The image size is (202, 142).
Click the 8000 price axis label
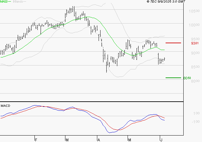[x=195, y=81]
